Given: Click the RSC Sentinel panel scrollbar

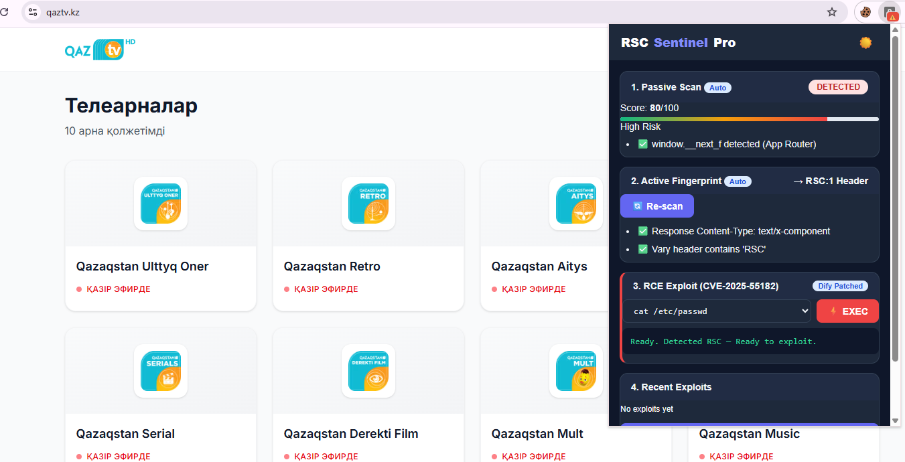Looking at the screenshot, I should pyautogui.click(x=895, y=198).
